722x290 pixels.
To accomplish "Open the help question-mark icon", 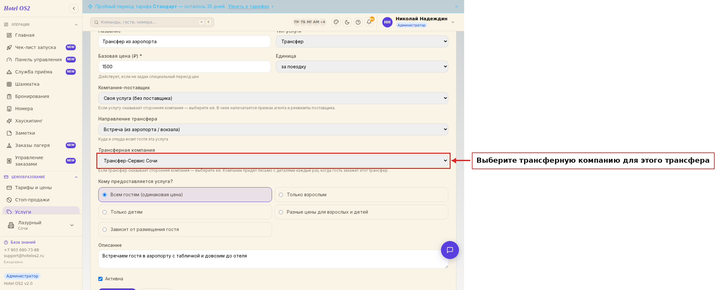I will (x=358, y=22).
